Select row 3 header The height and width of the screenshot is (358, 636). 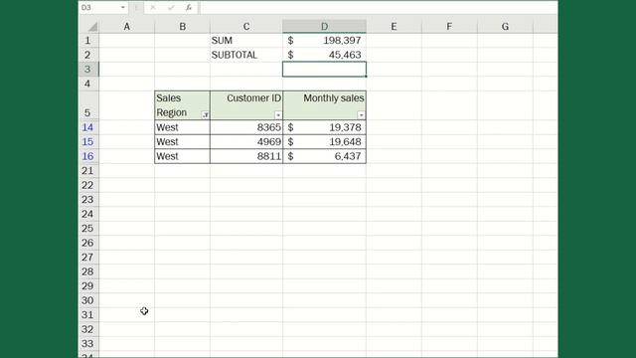(88, 70)
